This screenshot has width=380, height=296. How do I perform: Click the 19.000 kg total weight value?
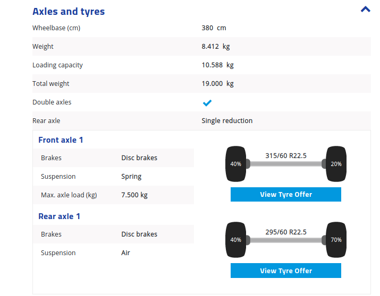[217, 84]
